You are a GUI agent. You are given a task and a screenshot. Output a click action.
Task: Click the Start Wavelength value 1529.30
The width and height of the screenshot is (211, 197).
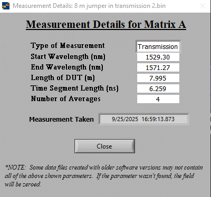click(158, 57)
